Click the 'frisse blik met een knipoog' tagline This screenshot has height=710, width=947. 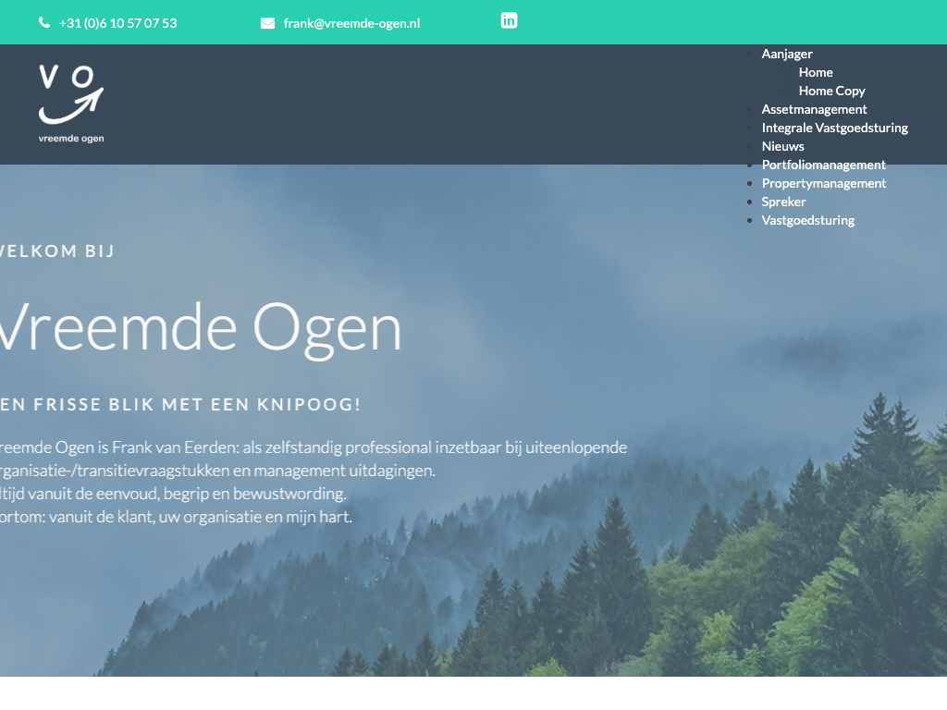click(180, 405)
